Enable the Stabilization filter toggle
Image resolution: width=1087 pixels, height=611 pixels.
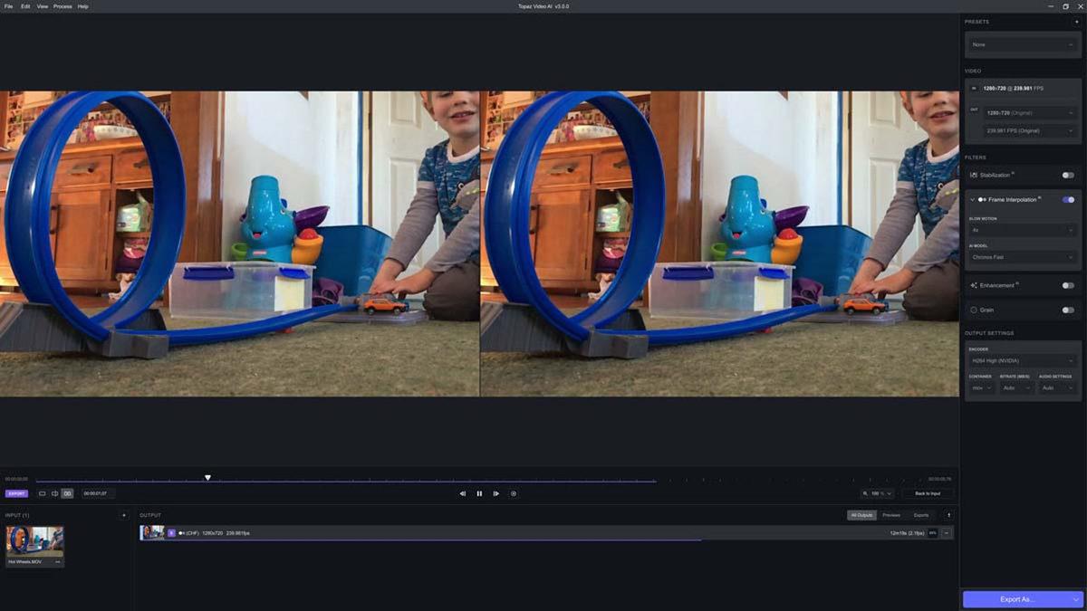[x=1068, y=175]
